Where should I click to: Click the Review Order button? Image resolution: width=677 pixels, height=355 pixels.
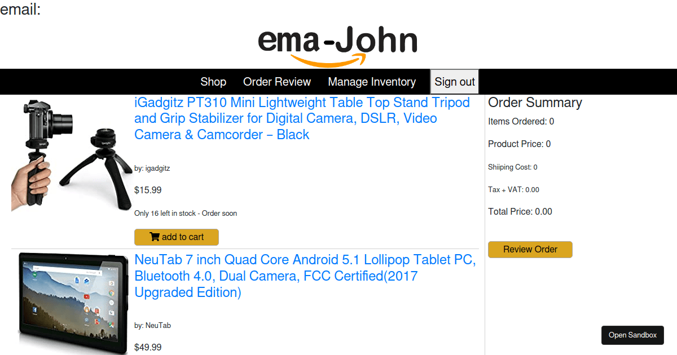pyautogui.click(x=530, y=249)
